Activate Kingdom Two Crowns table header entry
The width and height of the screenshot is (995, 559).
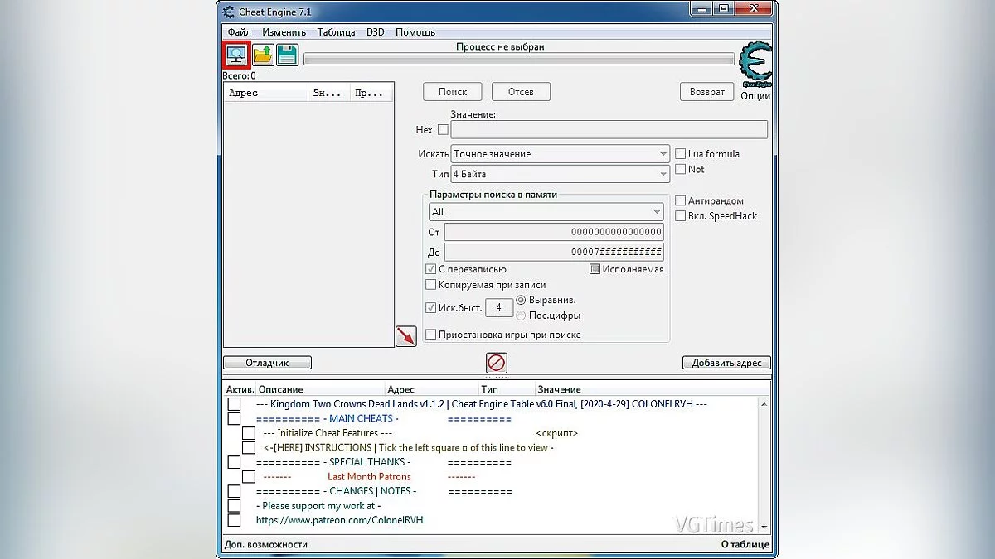pos(234,404)
